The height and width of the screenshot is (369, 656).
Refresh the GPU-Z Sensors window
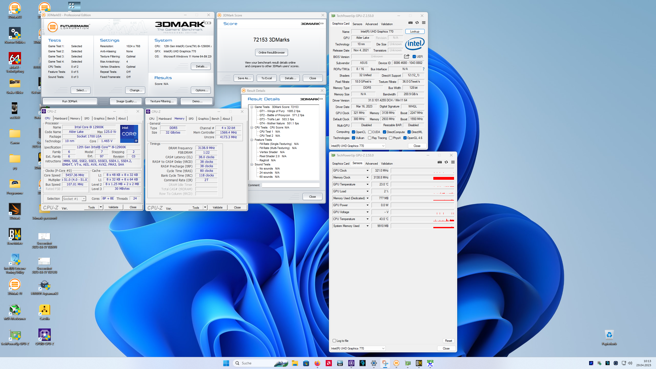click(x=446, y=162)
